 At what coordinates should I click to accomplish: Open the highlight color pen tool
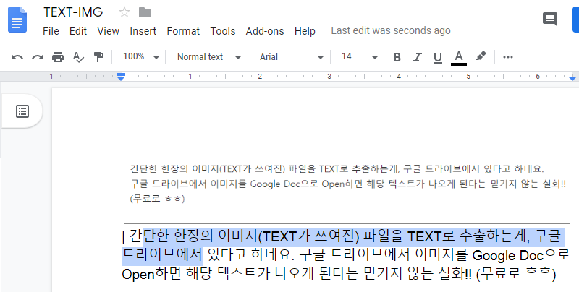click(481, 56)
